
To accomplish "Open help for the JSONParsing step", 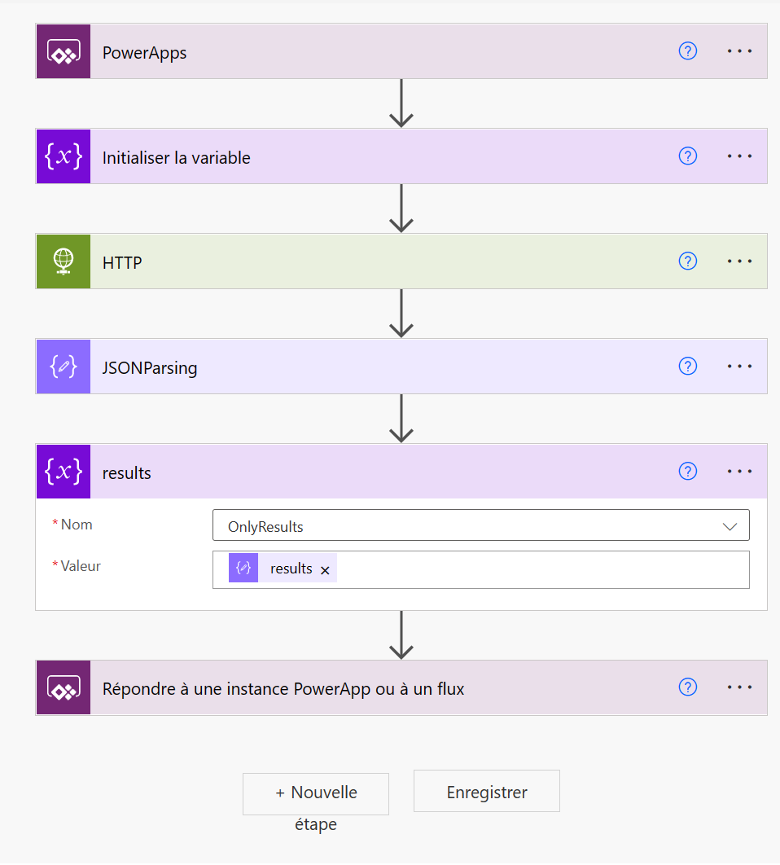I will click(688, 366).
